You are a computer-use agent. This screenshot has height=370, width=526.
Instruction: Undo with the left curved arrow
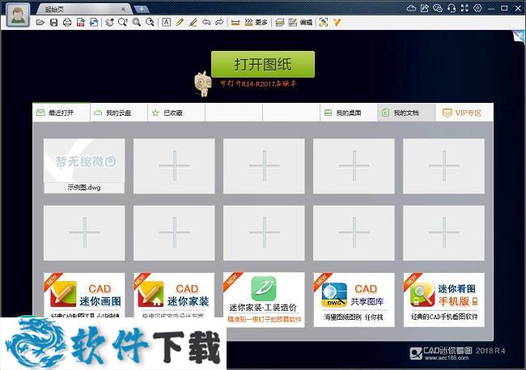click(206, 23)
